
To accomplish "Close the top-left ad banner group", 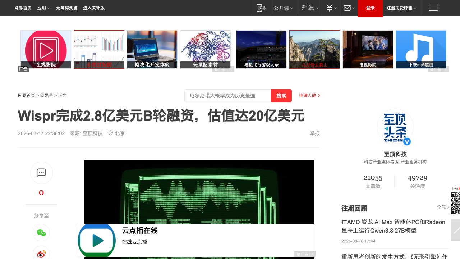I will (x=231, y=69).
